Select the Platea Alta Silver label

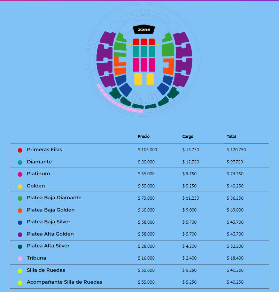pos(48,246)
